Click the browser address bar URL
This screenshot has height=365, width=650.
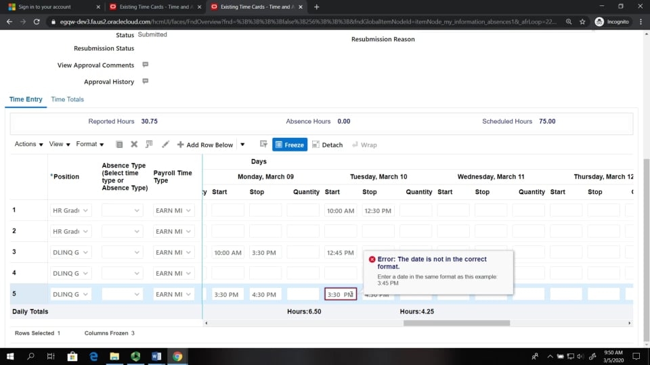[x=308, y=22]
